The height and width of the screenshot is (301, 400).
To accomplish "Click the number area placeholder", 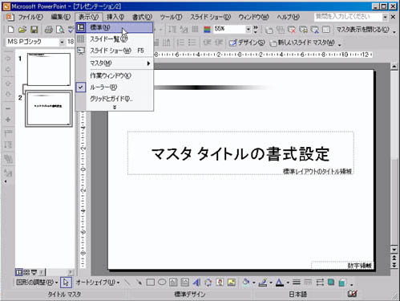I will [x=341, y=265].
